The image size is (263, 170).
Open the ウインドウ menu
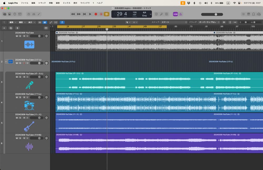point(85,3)
